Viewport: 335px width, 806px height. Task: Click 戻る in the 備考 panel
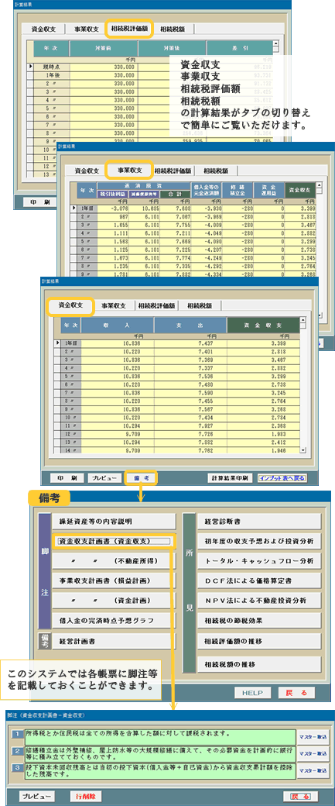pos(297,693)
